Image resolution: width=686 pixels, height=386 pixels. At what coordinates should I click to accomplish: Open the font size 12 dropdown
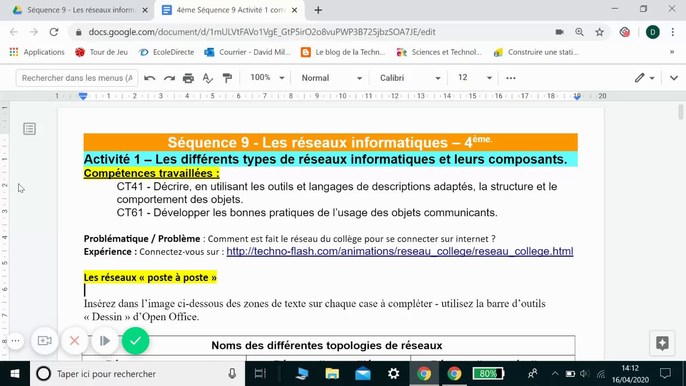(475, 78)
